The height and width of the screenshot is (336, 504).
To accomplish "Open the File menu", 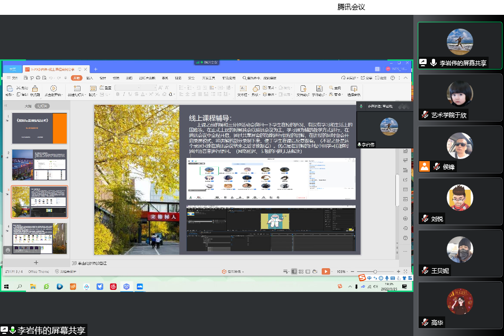I will click(12, 78).
